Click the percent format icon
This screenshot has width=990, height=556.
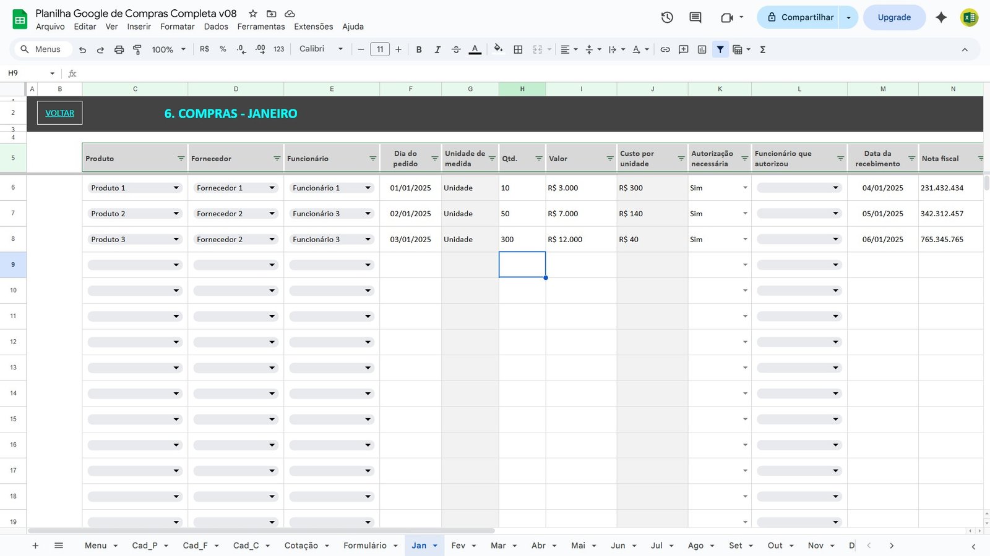pos(223,49)
